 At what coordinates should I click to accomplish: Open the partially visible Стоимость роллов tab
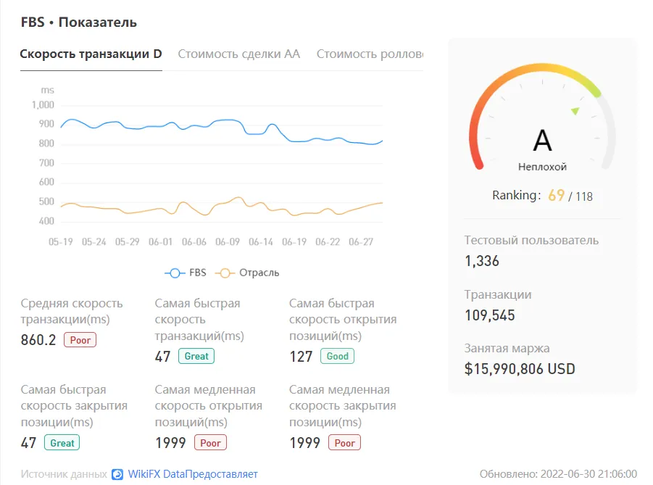[x=370, y=54]
